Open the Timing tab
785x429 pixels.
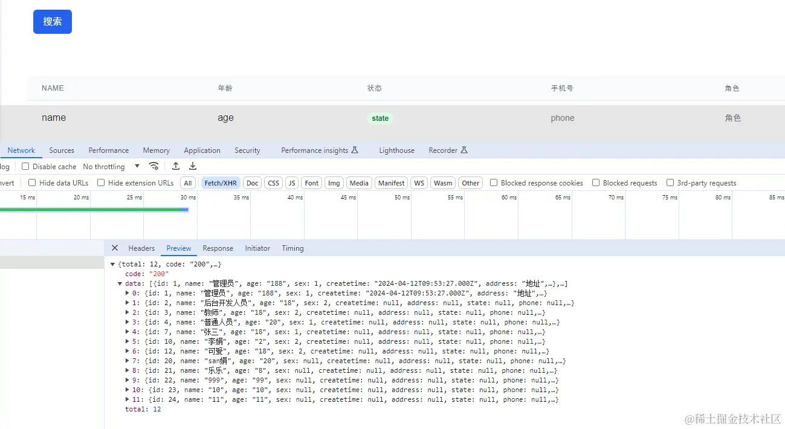tap(292, 248)
